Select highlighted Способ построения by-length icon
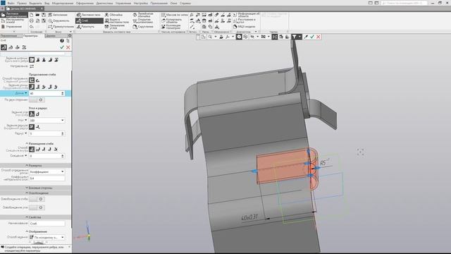The image size is (451, 254). pos(32,80)
